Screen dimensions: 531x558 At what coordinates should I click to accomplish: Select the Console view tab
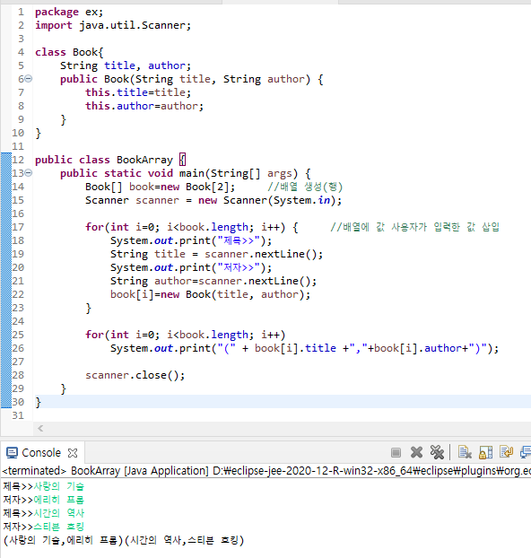41,453
